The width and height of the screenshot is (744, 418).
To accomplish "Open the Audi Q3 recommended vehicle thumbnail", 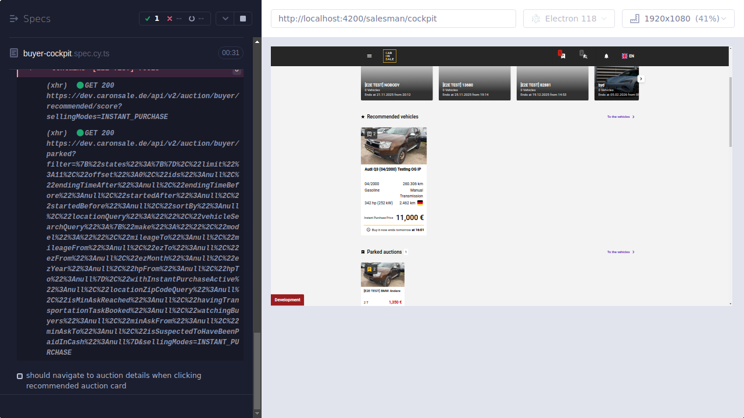I will point(394,145).
